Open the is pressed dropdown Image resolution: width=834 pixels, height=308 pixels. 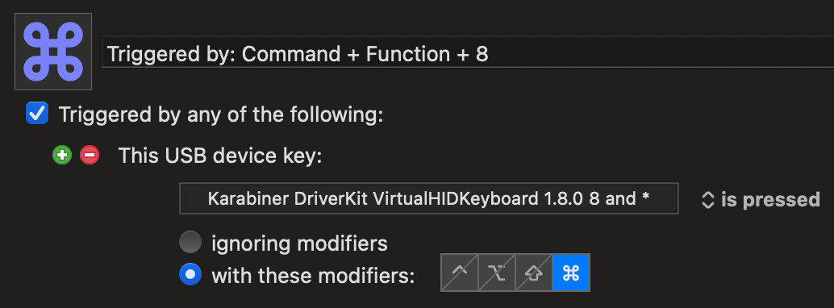761,199
